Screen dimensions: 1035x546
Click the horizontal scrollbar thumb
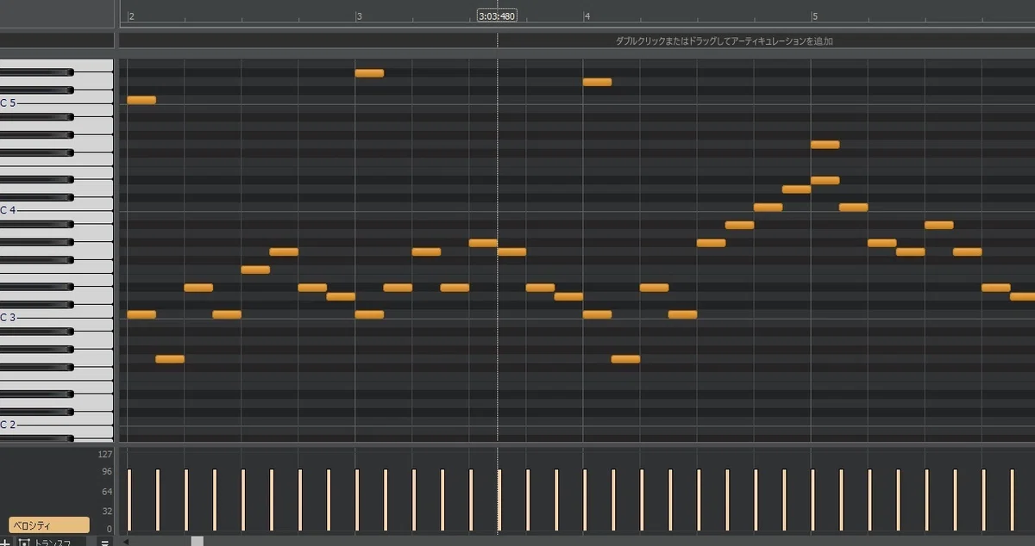coord(198,541)
